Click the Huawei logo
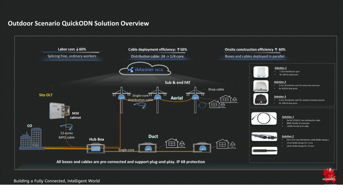The width and height of the screenshot is (343, 193). (x=329, y=176)
